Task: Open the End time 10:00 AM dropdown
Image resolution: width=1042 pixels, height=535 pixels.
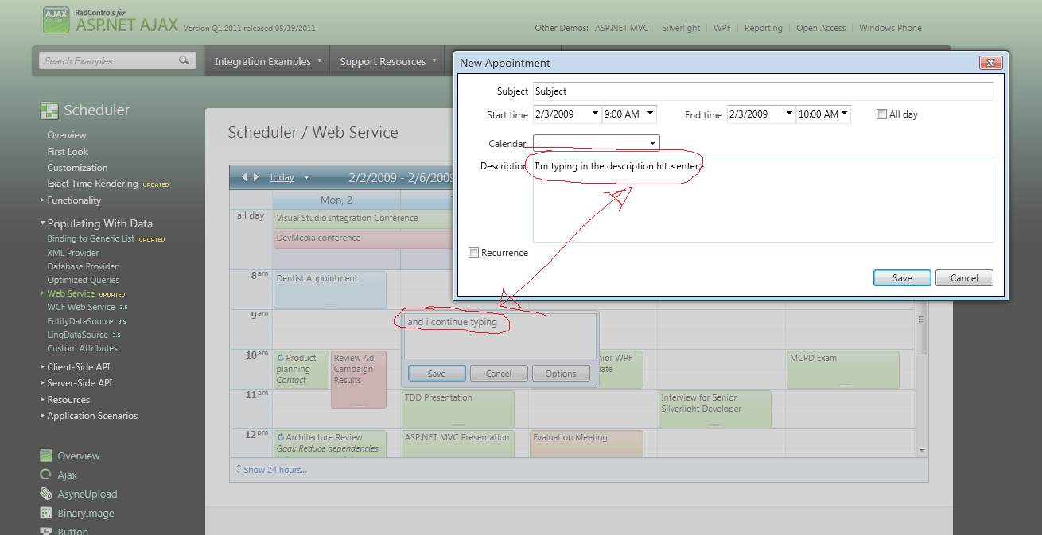Action: [x=844, y=114]
